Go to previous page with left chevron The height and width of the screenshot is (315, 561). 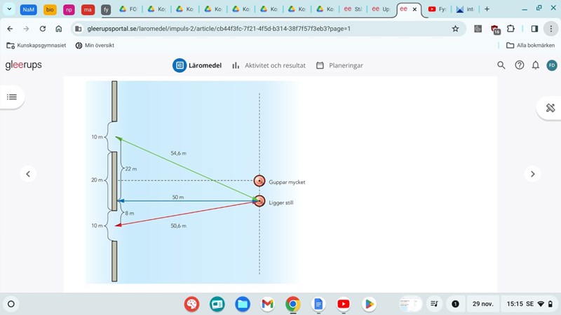click(x=28, y=174)
